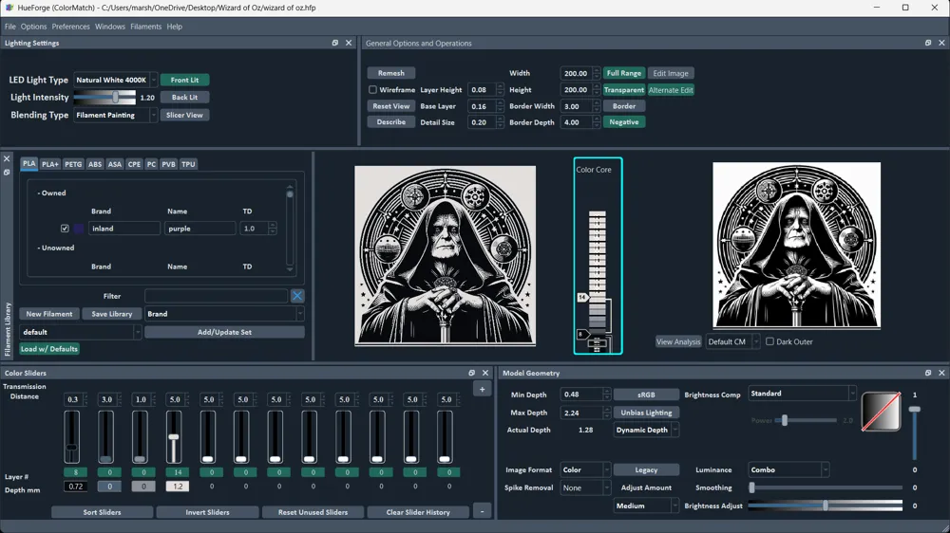Toggle Back Lit lighting
The width and height of the screenshot is (950, 533).
click(x=185, y=97)
